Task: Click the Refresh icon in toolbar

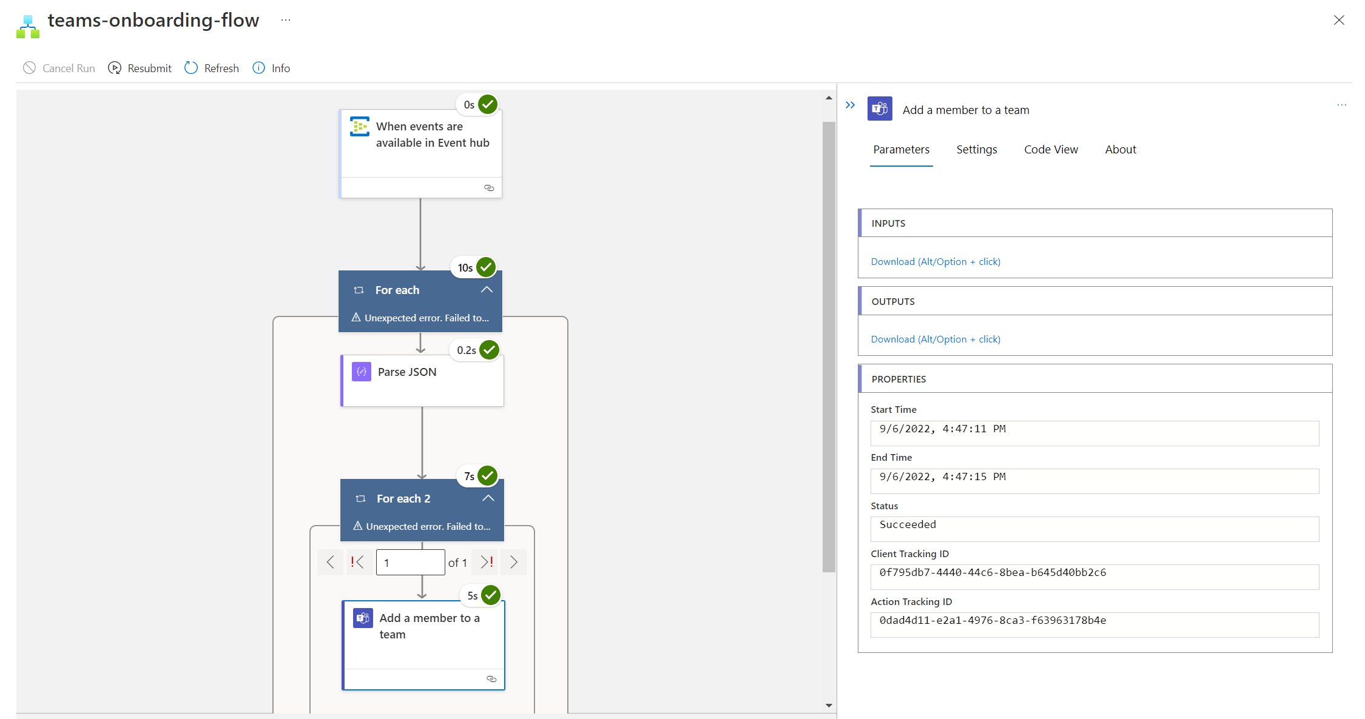Action: pyautogui.click(x=191, y=68)
